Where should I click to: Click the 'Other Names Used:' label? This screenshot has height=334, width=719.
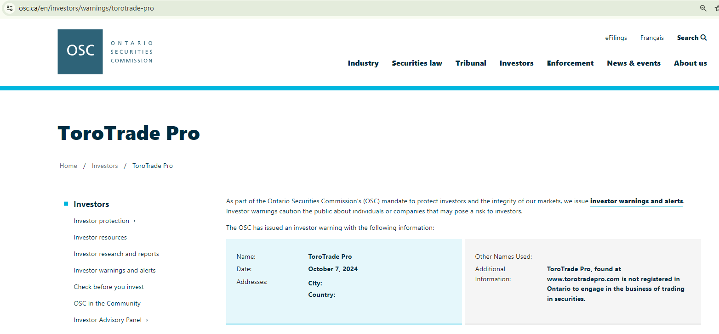tap(503, 256)
